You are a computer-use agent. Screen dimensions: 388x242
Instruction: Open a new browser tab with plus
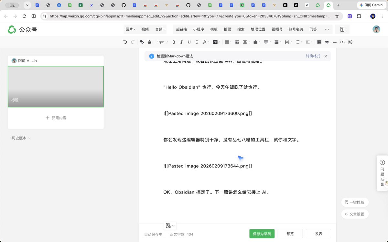click(338, 5)
